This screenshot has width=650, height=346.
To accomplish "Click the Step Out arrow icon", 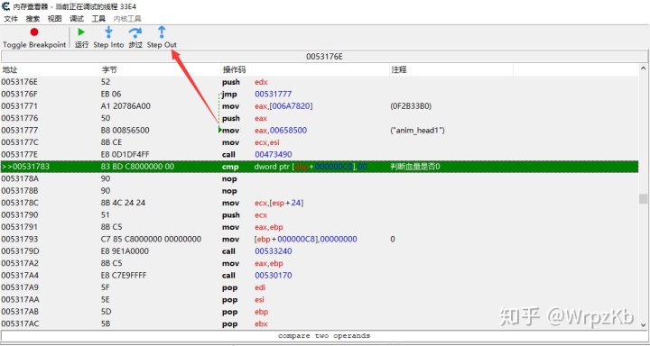I will (162, 32).
